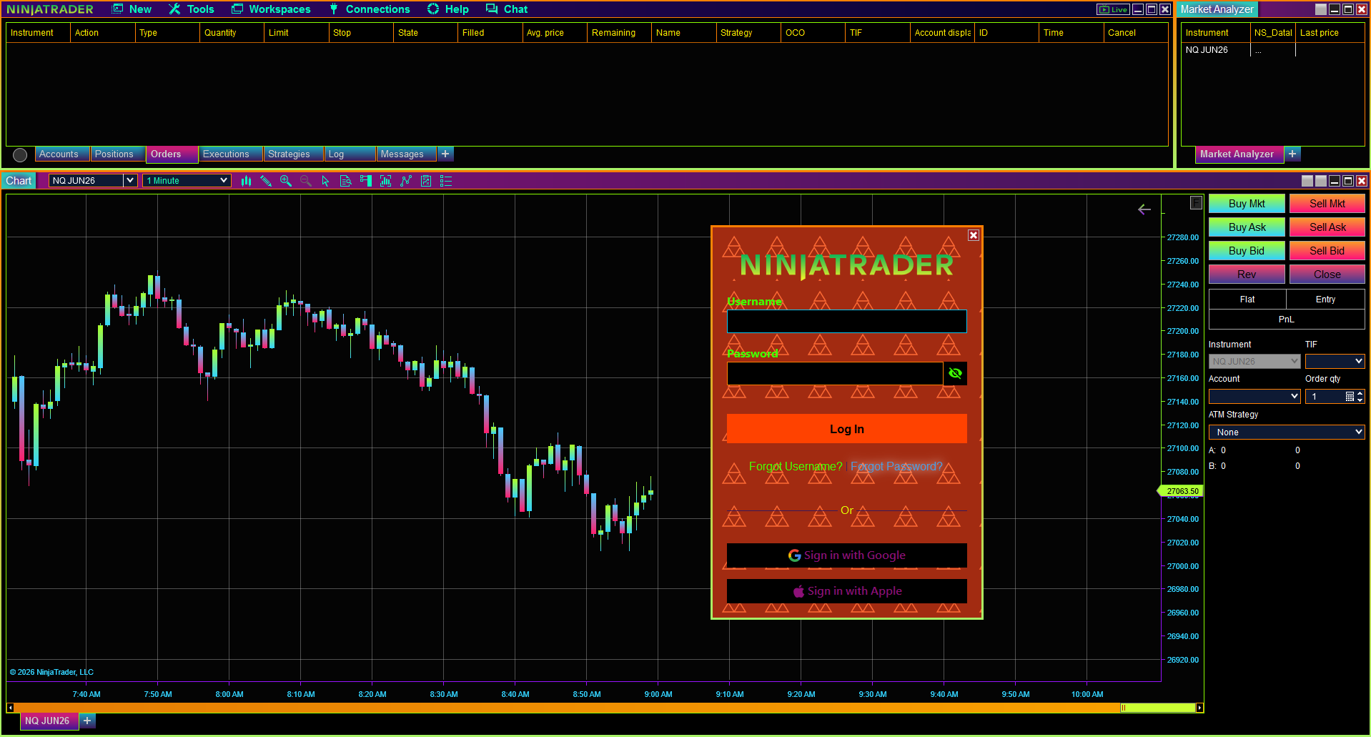Viewport: 1371px width, 737px height.
Task: Open the Workspaces menu
Action: [x=272, y=9]
